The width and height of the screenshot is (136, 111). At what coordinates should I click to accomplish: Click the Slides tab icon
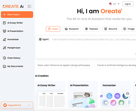[49, 29]
